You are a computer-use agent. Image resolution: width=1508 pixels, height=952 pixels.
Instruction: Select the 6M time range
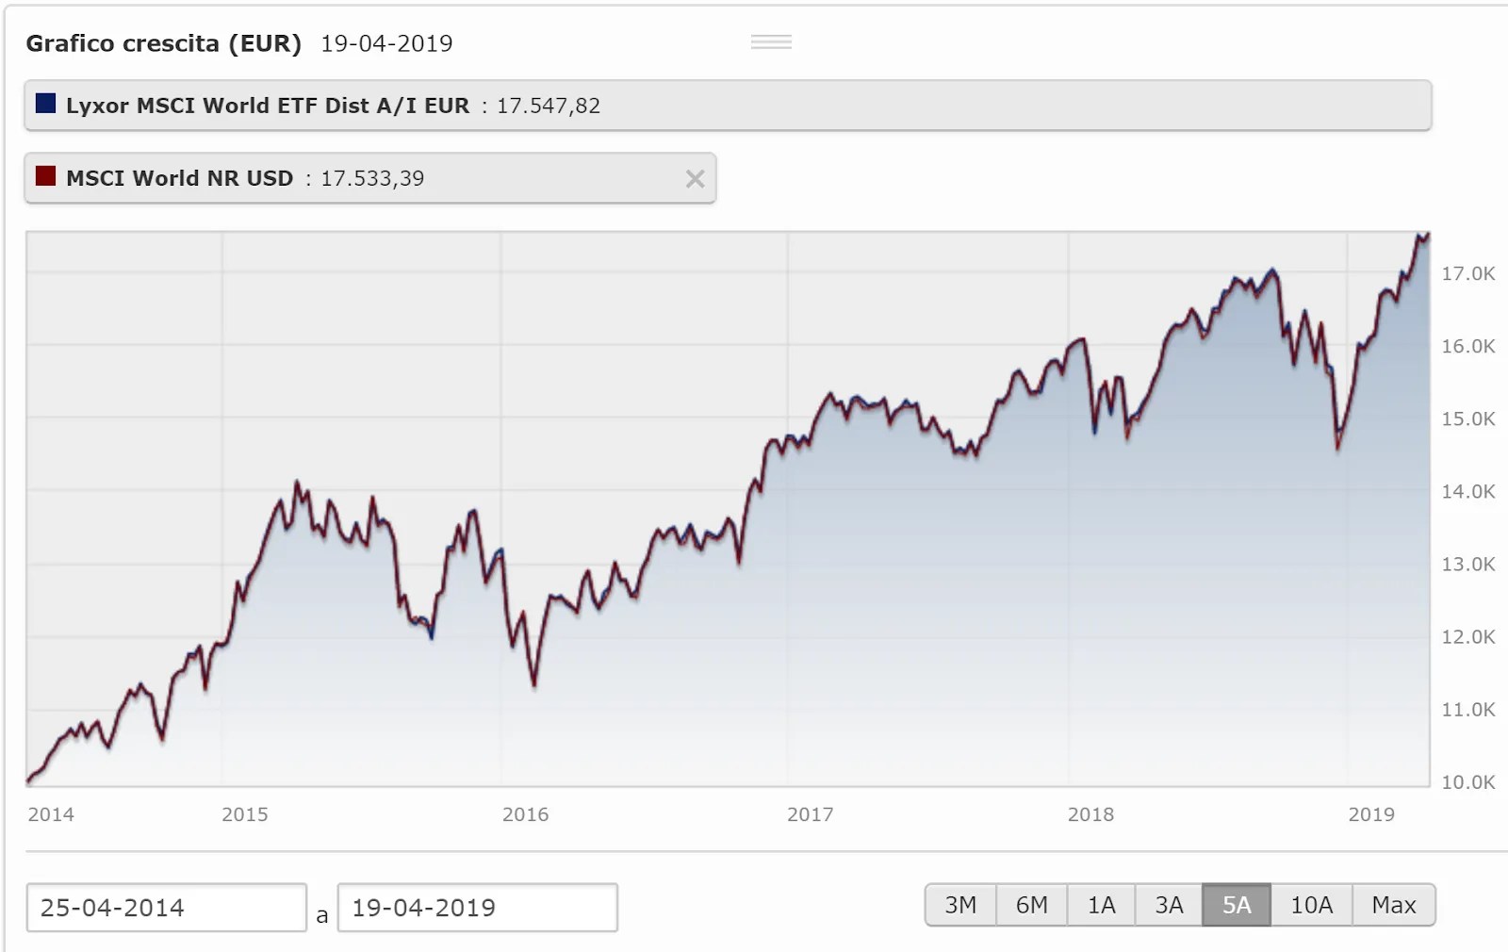click(x=1031, y=905)
